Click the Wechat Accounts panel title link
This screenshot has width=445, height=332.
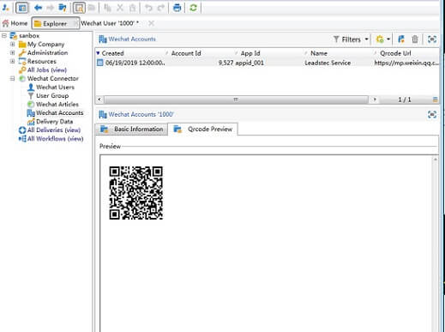click(132, 39)
